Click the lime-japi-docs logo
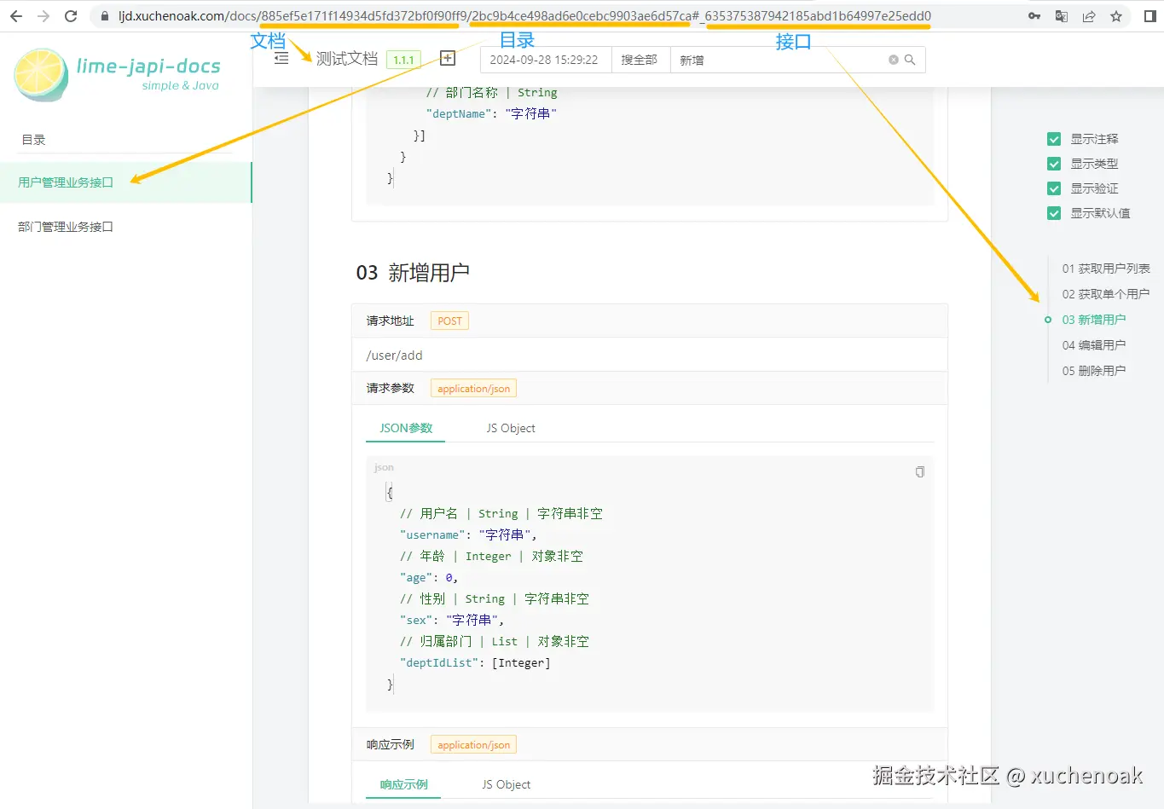Viewport: 1164px width, 809px height. (x=118, y=74)
